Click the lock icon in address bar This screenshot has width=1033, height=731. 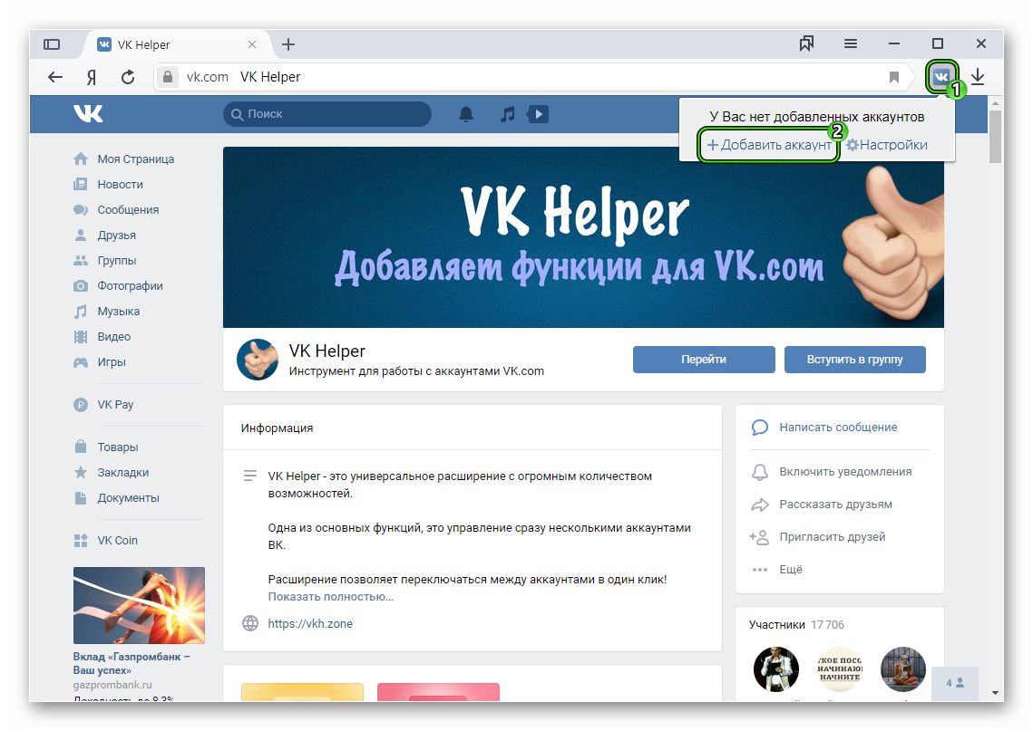[168, 77]
